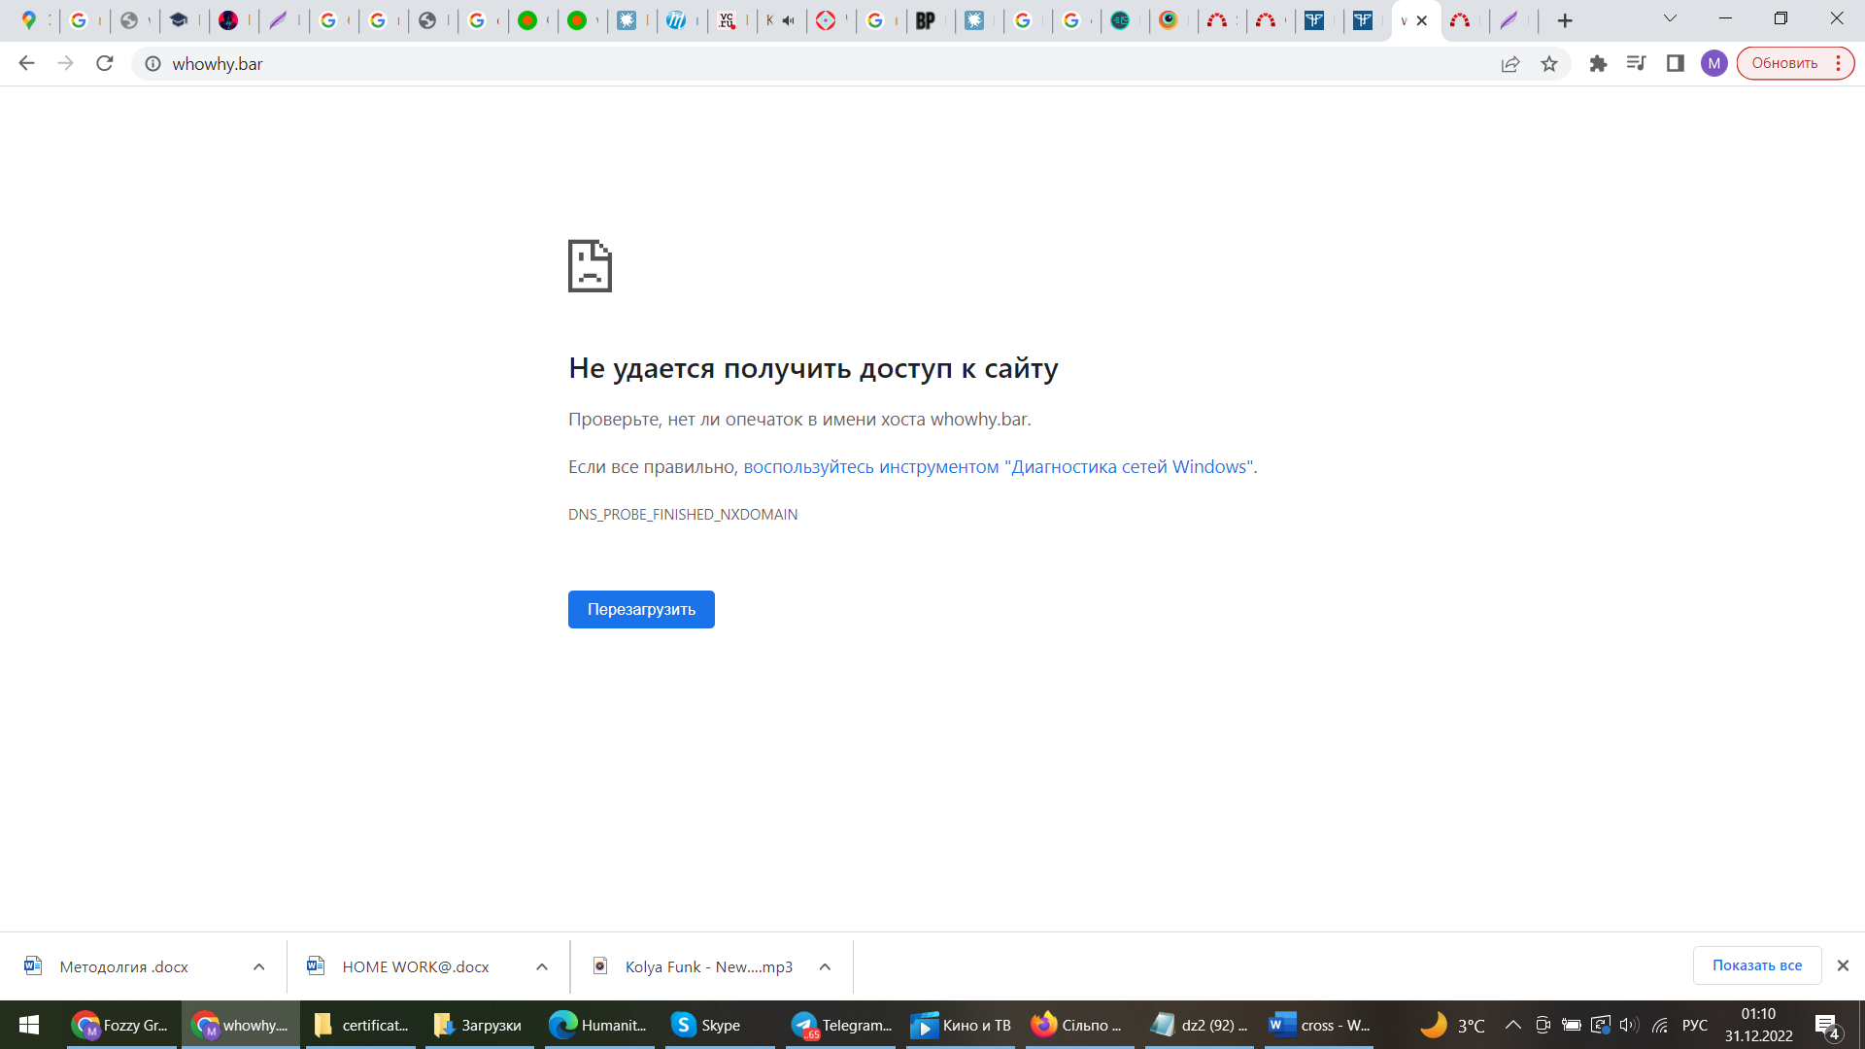This screenshot has width=1865, height=1049.
Task: Toggle the side panel icon
Action: [x=1676, y=64]
